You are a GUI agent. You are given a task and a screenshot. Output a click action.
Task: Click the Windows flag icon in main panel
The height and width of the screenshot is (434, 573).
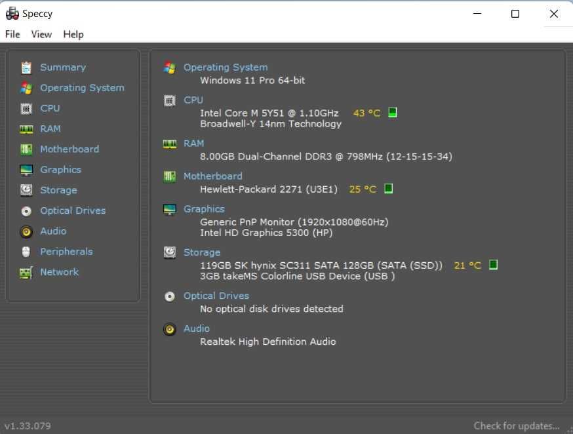[x=170, y=68]
